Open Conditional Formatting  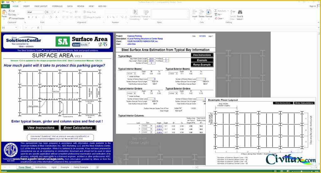[x=135, y=15]
